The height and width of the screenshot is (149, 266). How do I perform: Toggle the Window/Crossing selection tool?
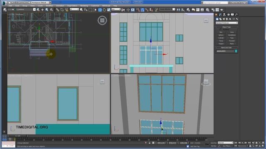point(95,10)
